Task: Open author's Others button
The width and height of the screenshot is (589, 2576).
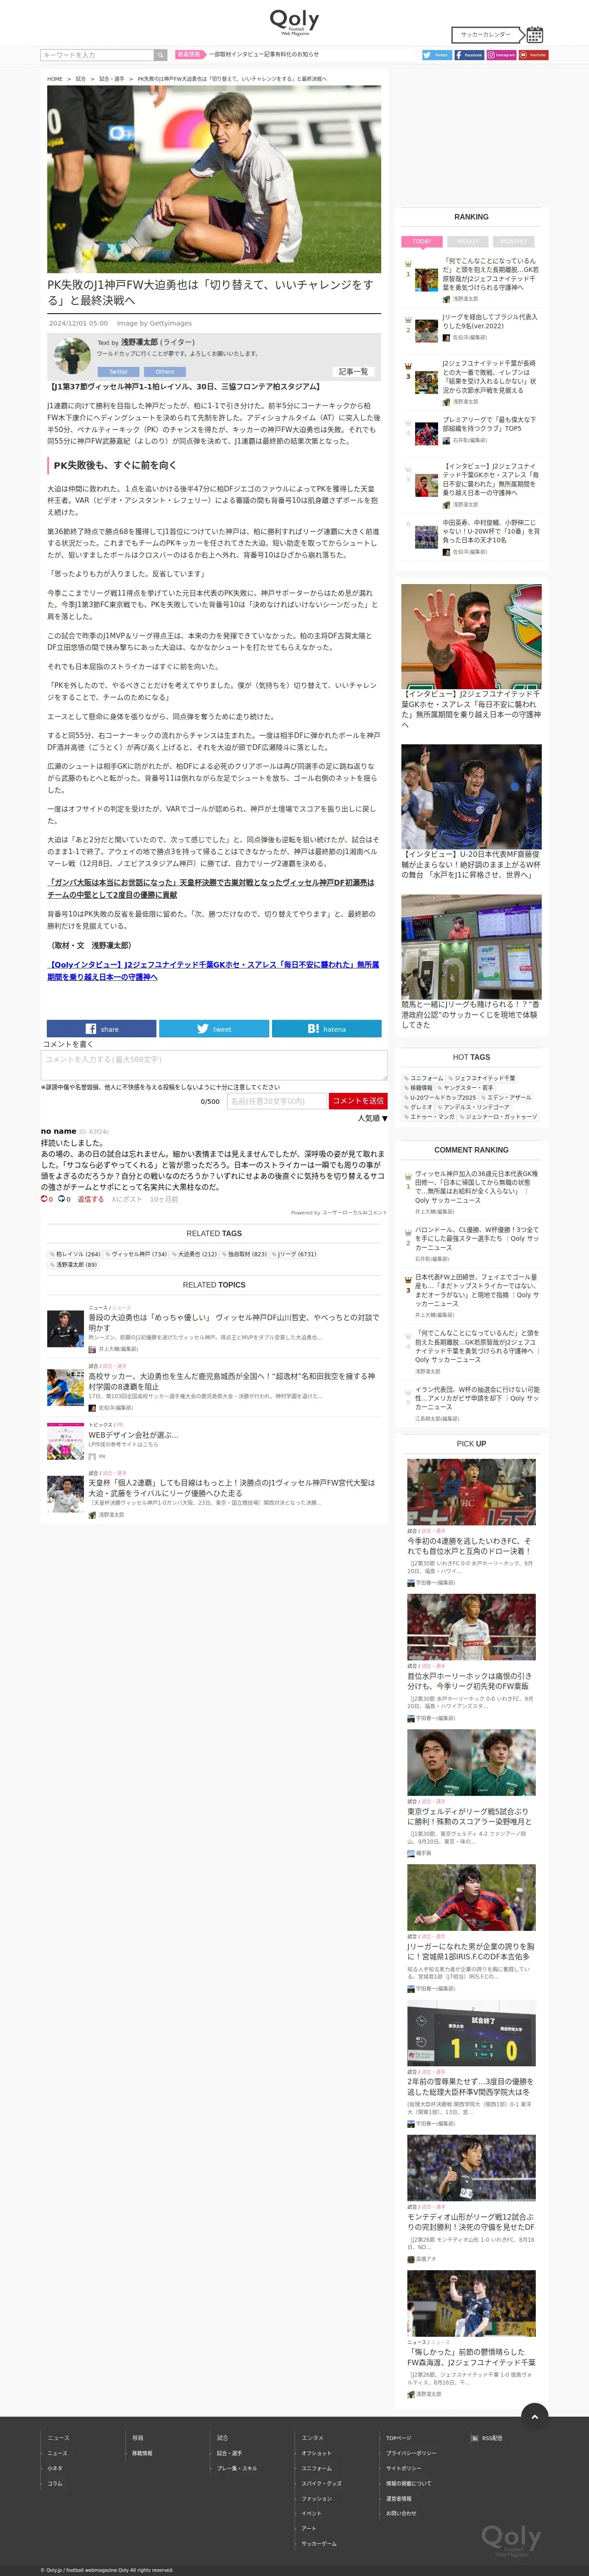Action: pyautogui.click(x=165, y=372)
